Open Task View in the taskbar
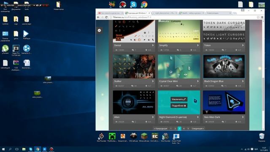 pyautogui.click(x=17, y=149)
